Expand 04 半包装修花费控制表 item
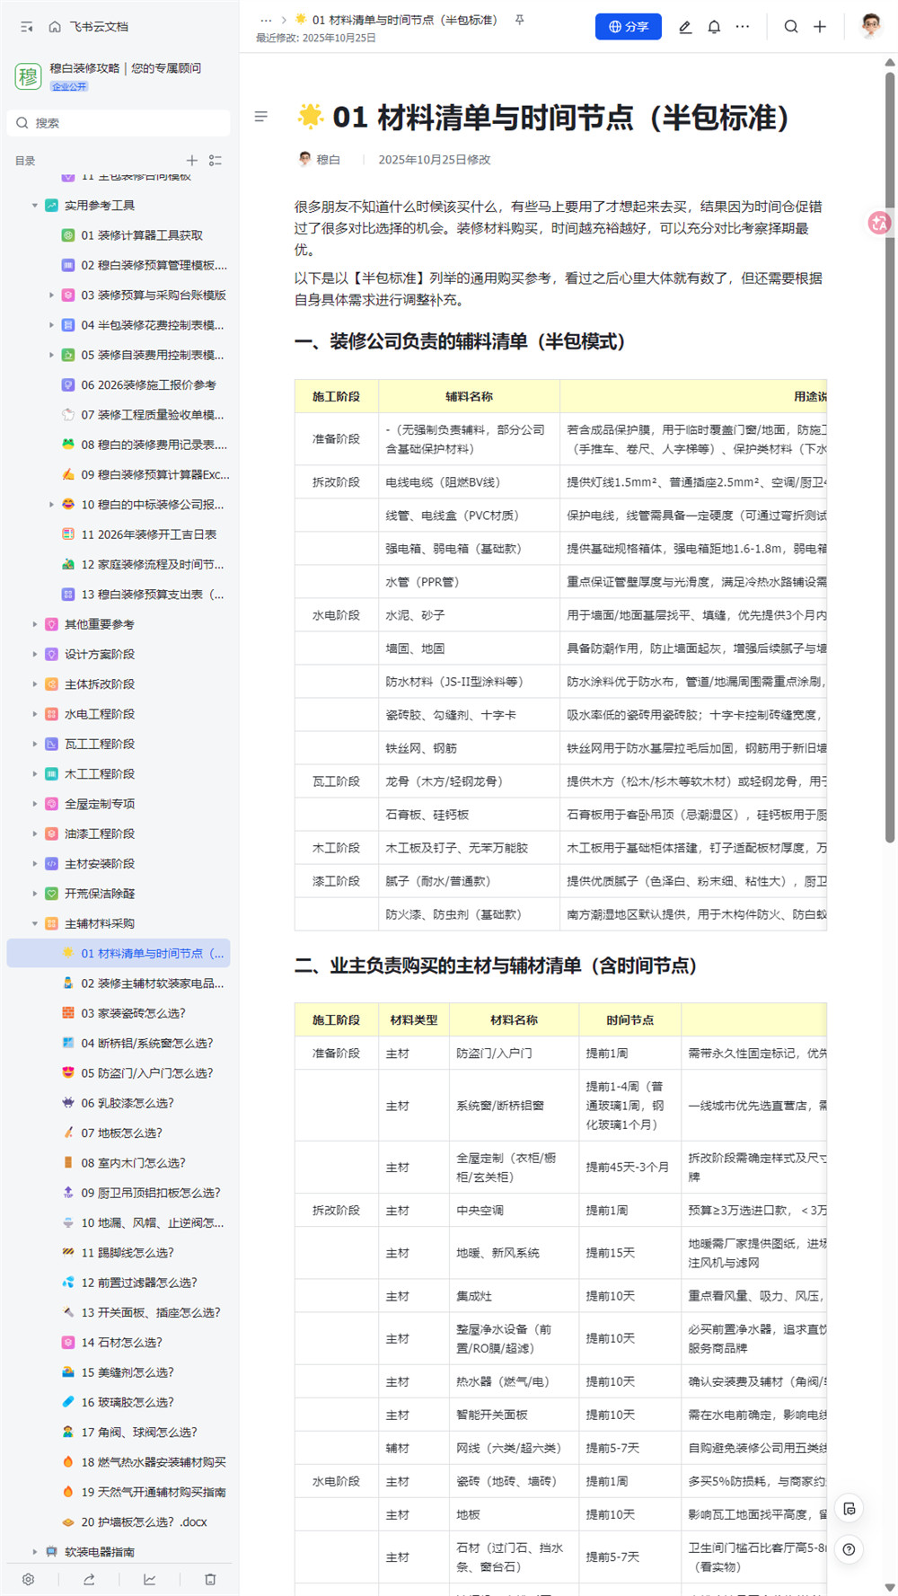The height and width of the screenshot is (1596, 898). tap(51, 325)
